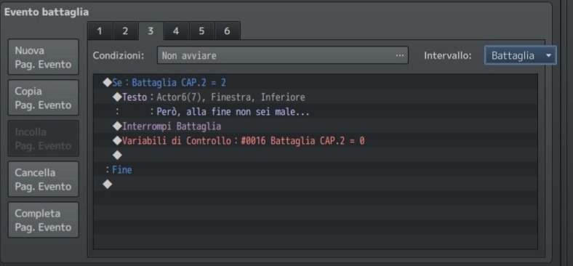573x266 pixels.
Task: Click Nuova Pag. Evento button
Action: tap(44, 57)
